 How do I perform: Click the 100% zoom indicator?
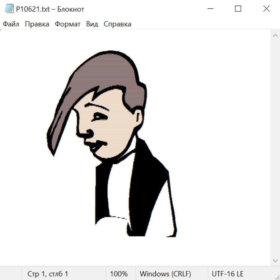coord(119,274)
